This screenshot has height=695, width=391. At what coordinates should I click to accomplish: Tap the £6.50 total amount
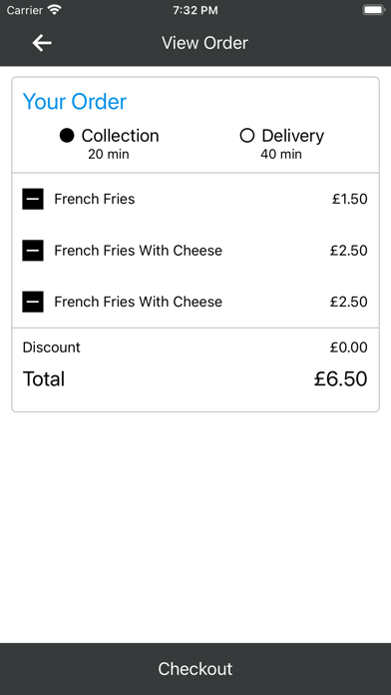click(x=340, y=379)
